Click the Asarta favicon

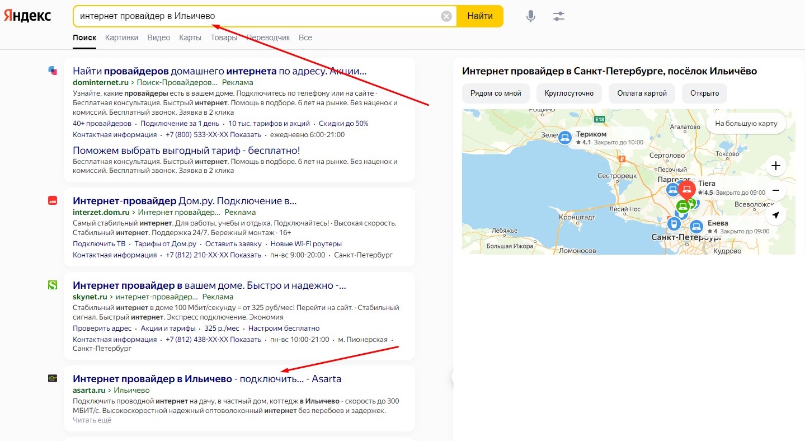tap(53, 378)
